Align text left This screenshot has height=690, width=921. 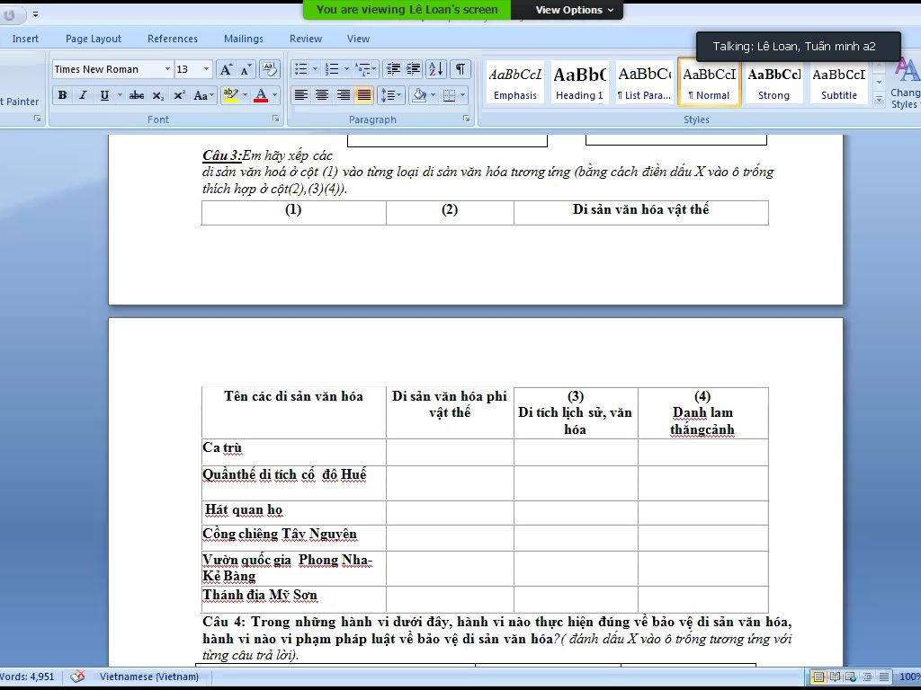click(300, 95)
